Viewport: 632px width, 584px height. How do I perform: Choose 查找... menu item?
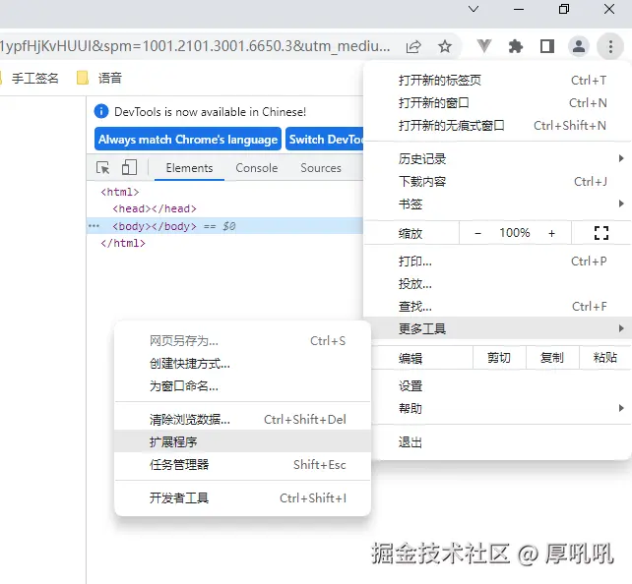click(497, 307)
